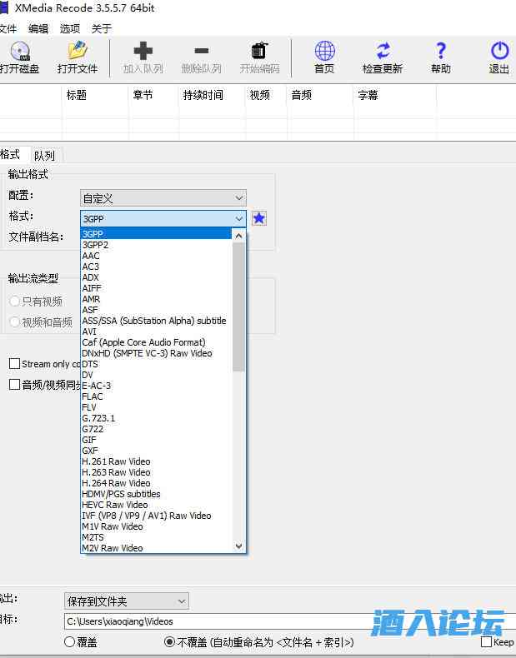Viewport: 516px width, 658px height.
Task: Click the blue star favorite icon
Action: [259, 218]
